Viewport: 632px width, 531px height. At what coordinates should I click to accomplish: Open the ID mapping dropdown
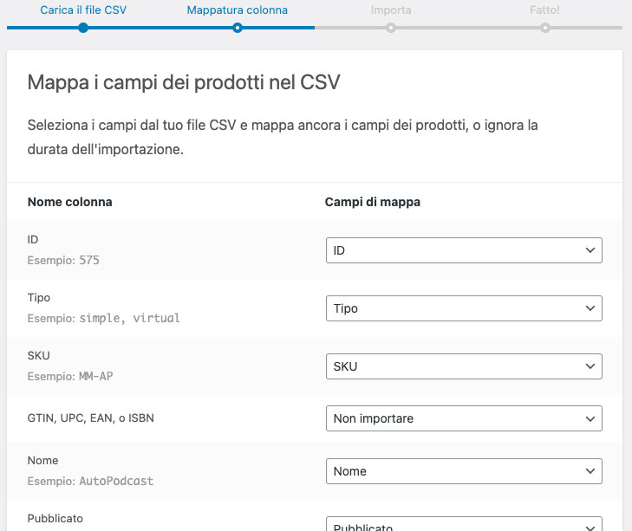pos(463,250)
